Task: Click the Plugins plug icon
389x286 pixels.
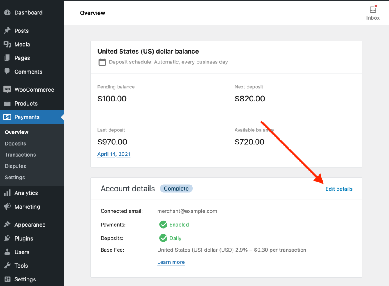Action: 7,239
